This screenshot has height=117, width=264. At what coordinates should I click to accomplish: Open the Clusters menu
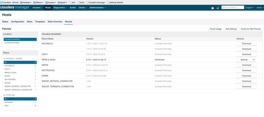pyautogui.click(x=38, y=8)
